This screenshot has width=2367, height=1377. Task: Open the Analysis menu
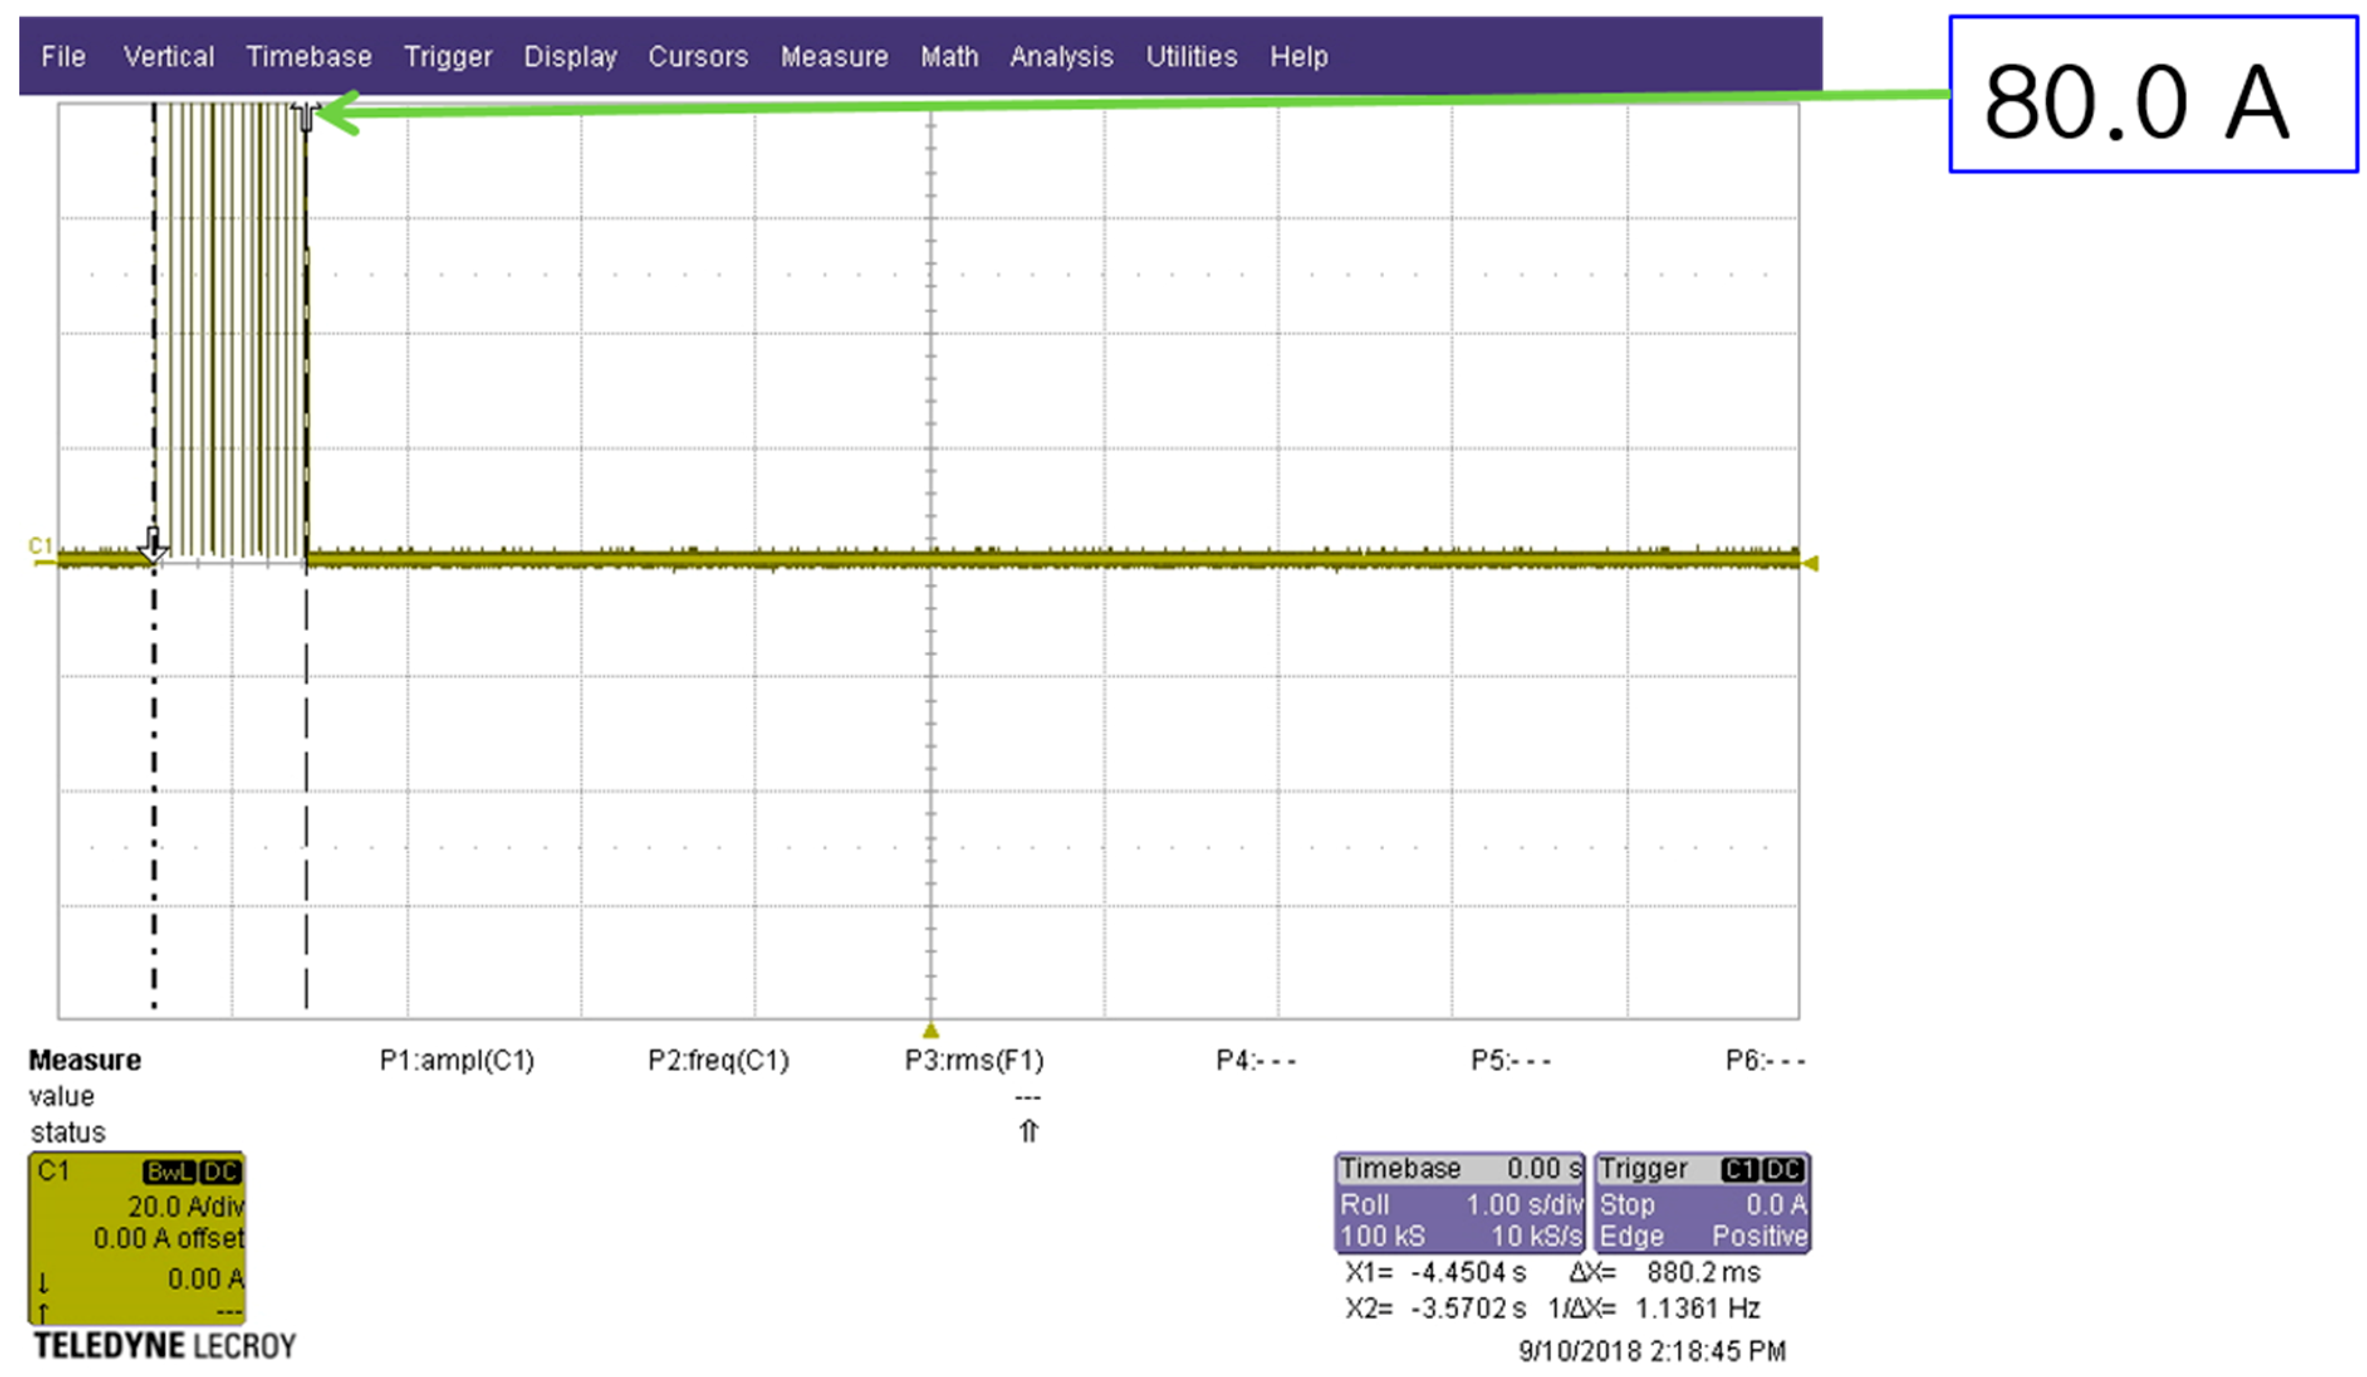click(1062, 57)
